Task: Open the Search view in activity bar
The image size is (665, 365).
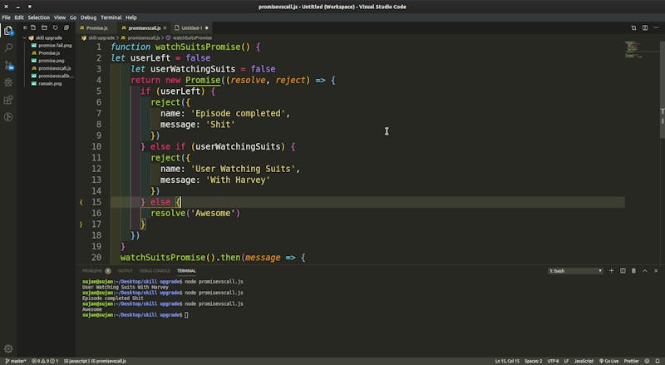Action: [8, 48]
